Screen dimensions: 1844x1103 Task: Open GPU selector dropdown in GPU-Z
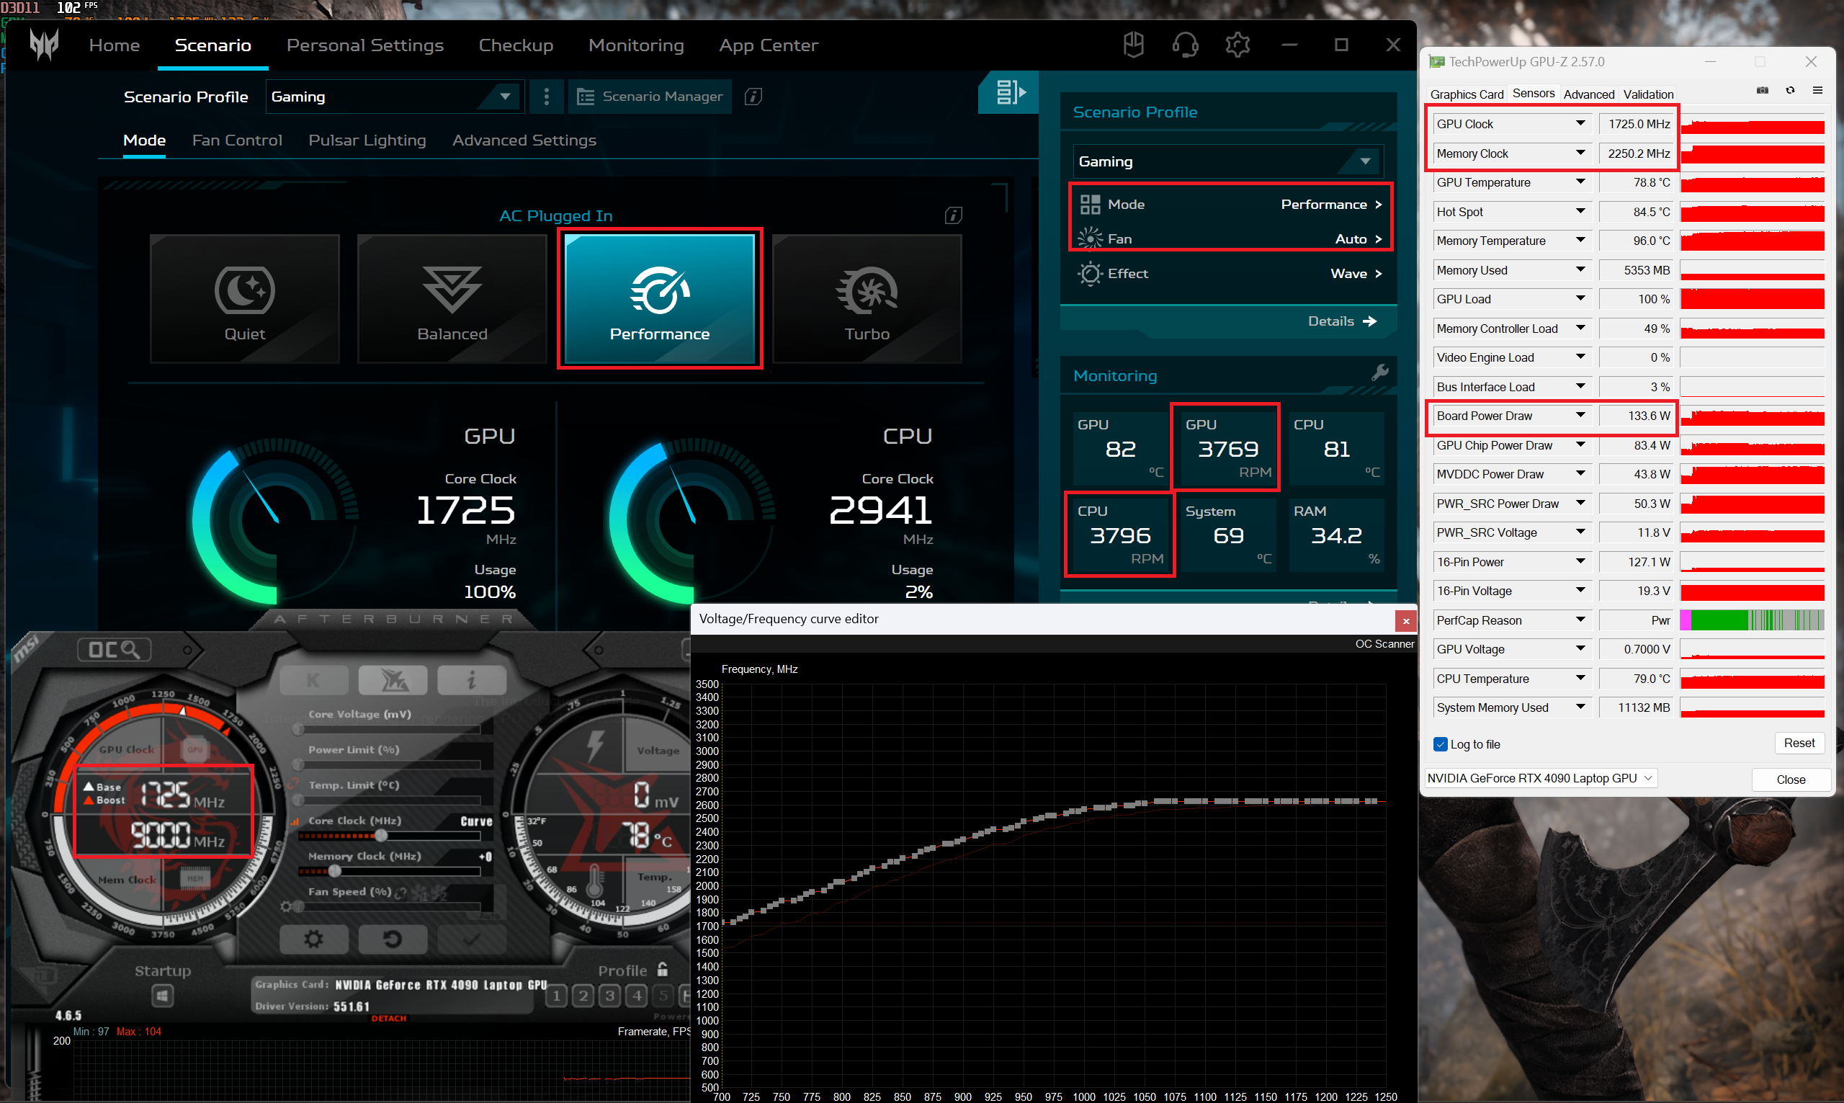point(1541,778)
